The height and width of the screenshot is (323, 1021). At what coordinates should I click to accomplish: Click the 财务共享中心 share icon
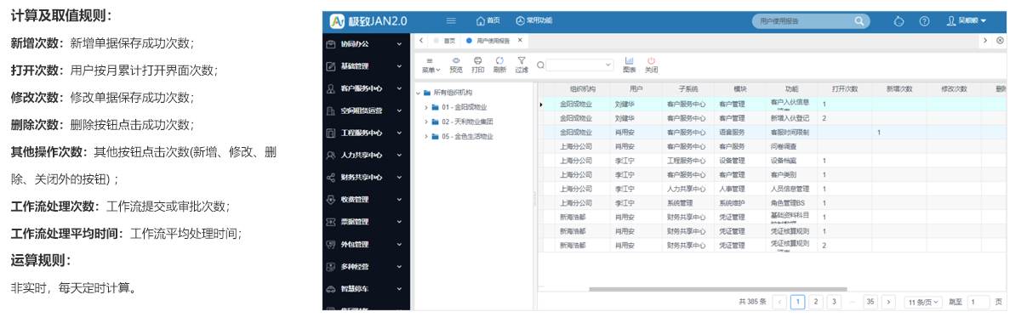point(332,177)
